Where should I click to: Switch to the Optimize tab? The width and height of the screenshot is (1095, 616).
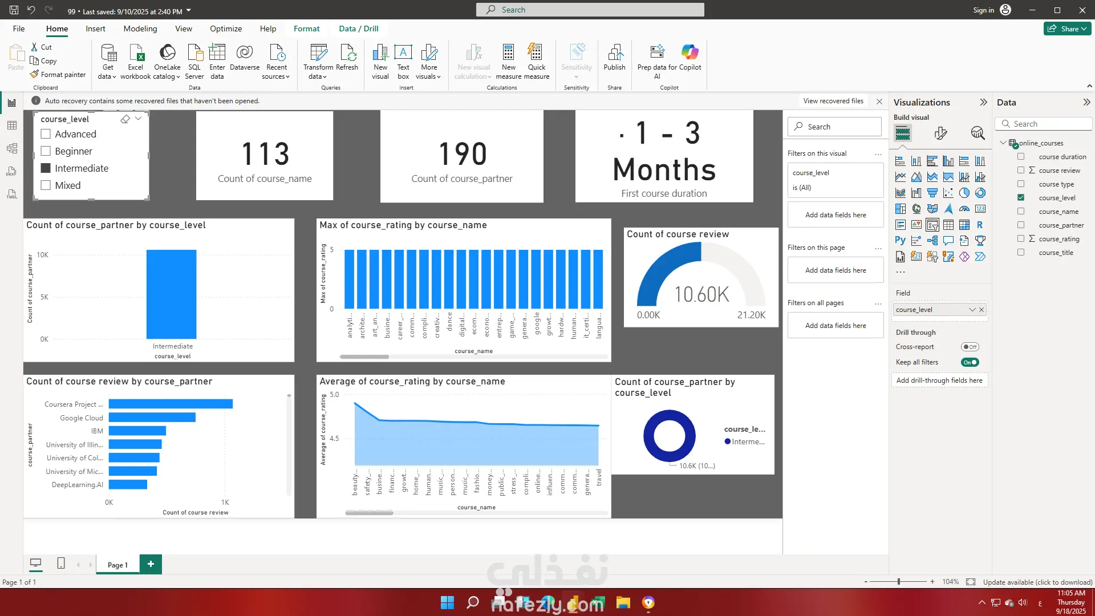coord(225,29)
